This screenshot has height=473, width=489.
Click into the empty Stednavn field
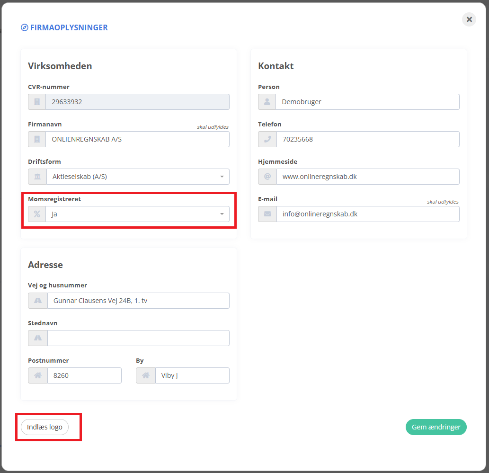(138, 338)
